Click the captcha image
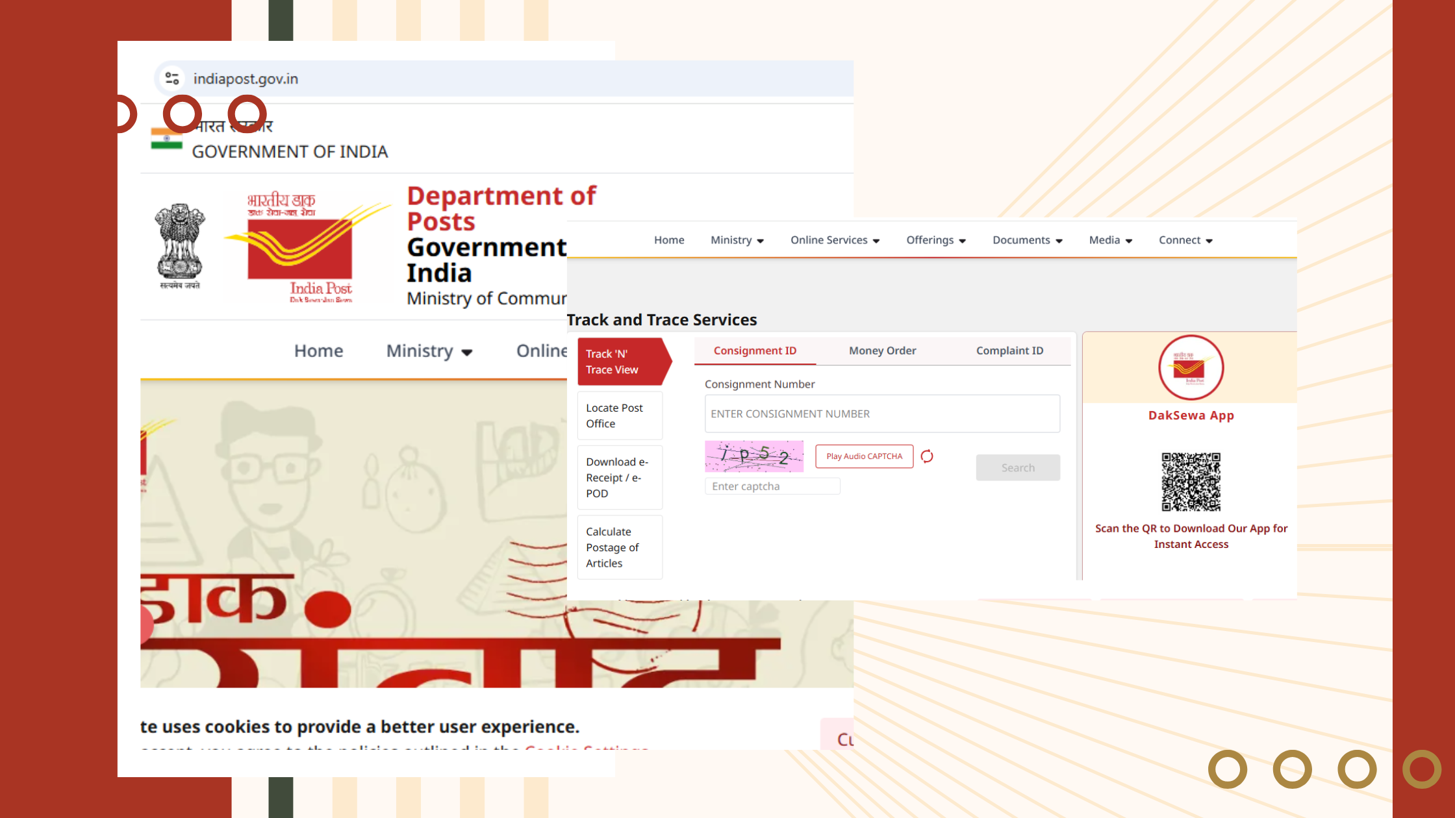Viewport: 1455px width, 818px height. coord(754,456)
